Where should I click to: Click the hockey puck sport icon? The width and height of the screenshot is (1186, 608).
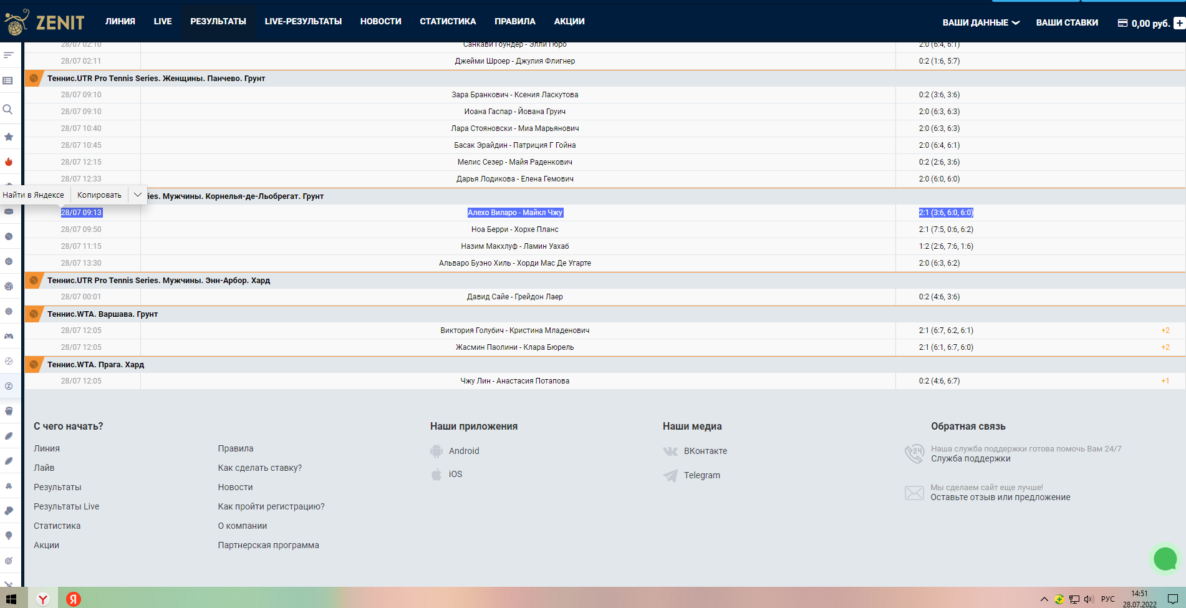[x=9, y=211]
